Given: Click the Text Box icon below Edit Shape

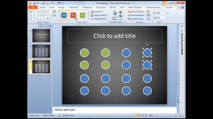Looking at the screenshot, I should (x=54, y=15).
